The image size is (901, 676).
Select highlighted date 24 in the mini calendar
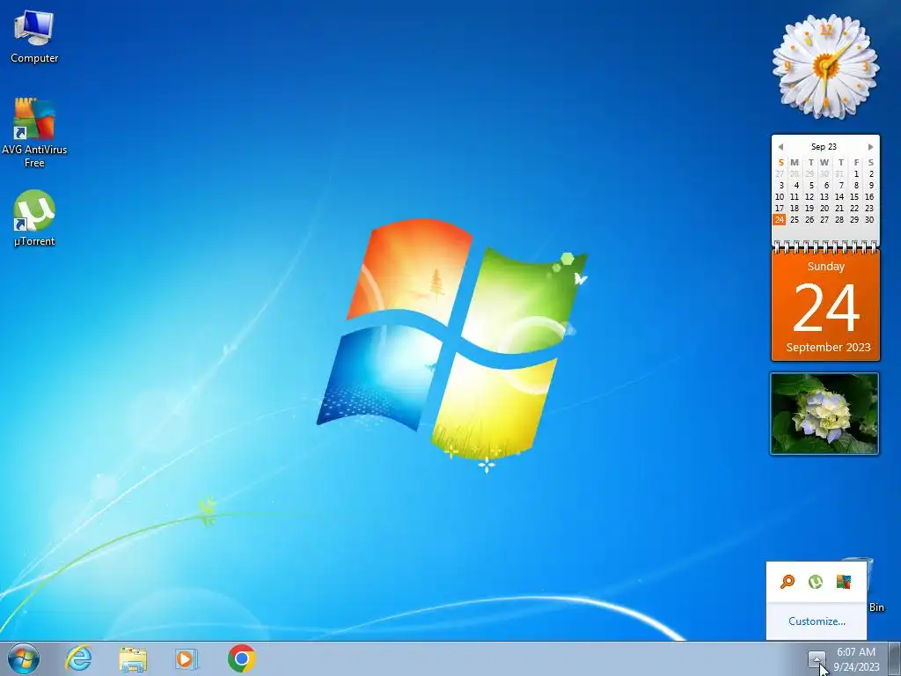pos(780,219)
